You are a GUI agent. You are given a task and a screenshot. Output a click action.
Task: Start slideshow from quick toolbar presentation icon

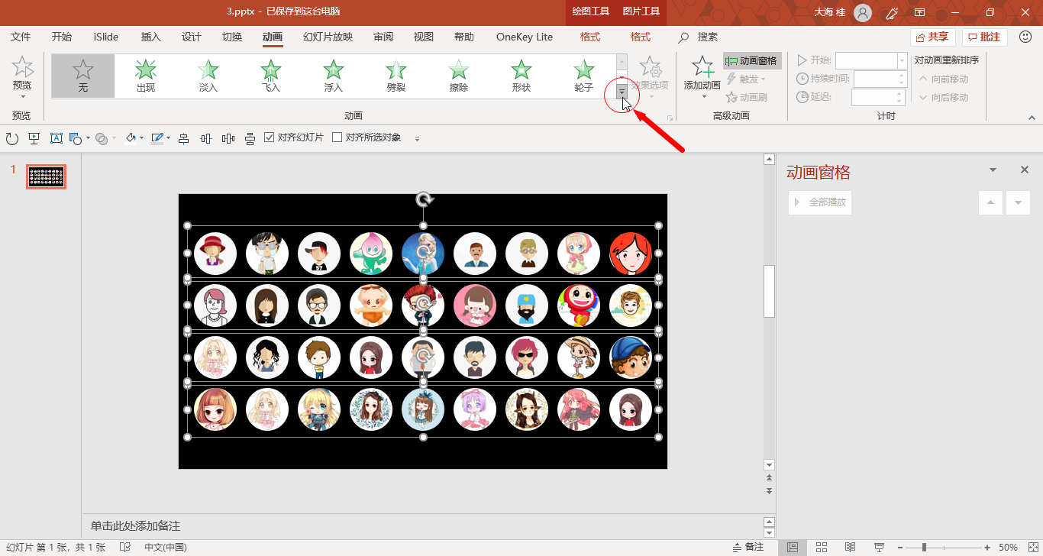[34, 138]
